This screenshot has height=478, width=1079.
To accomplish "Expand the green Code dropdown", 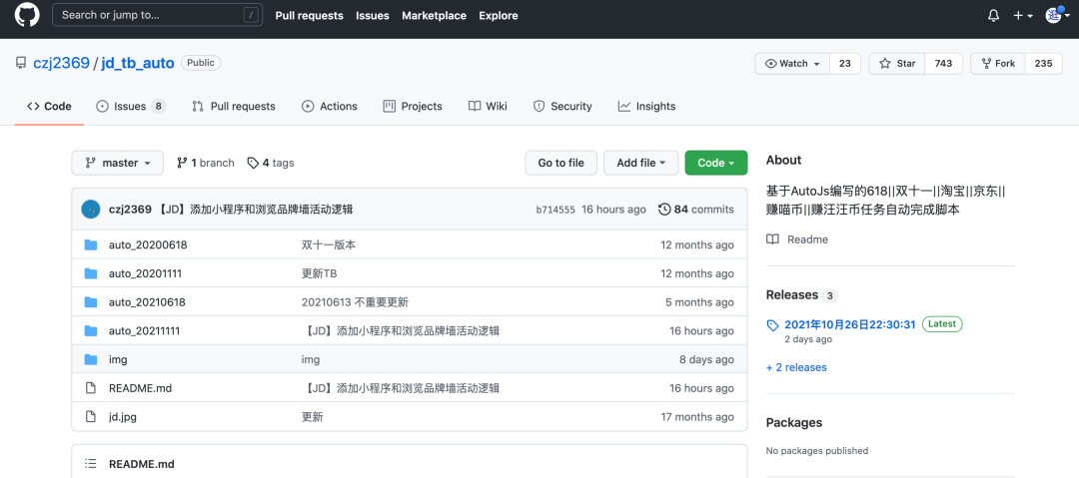I will (715, 163).
